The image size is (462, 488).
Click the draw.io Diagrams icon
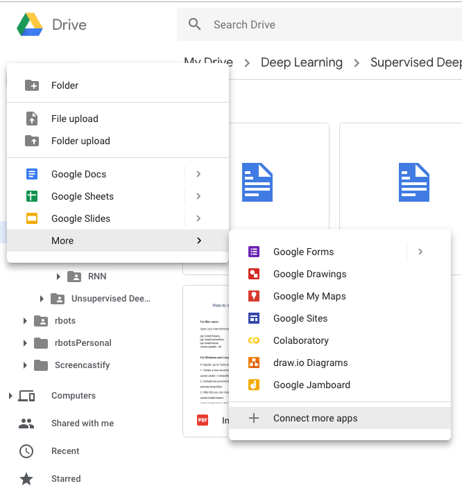254,363
